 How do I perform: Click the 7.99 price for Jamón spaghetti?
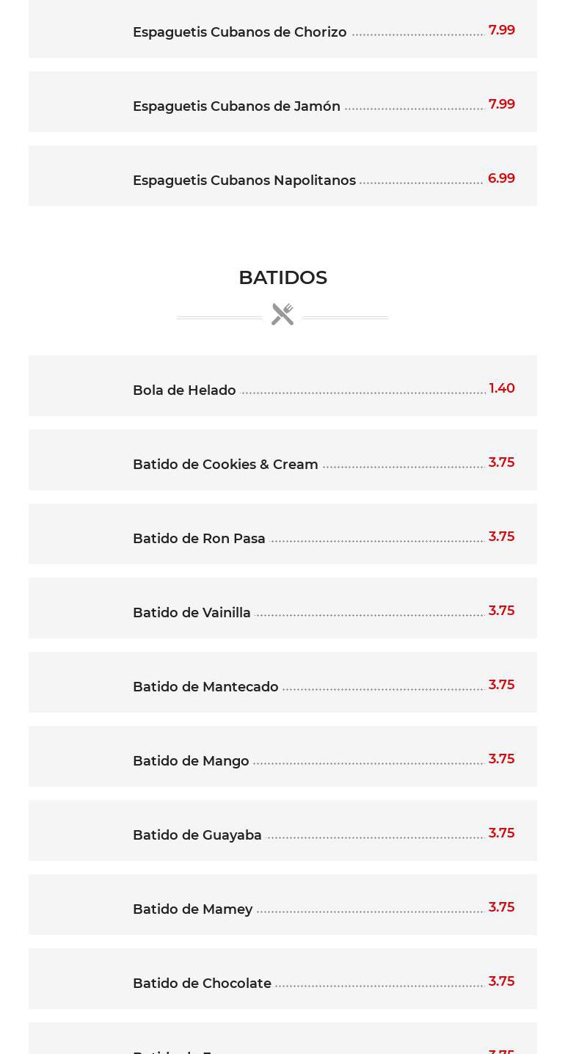[501, 104]
